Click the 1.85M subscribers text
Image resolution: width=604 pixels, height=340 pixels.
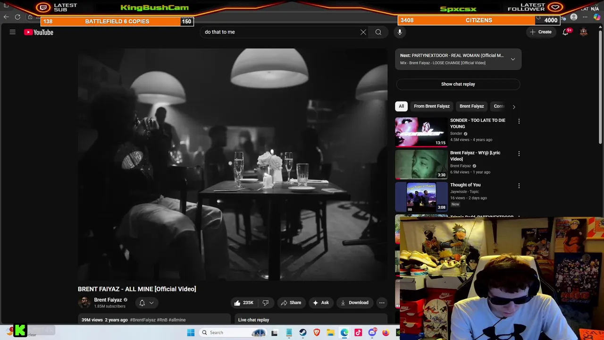109,306
